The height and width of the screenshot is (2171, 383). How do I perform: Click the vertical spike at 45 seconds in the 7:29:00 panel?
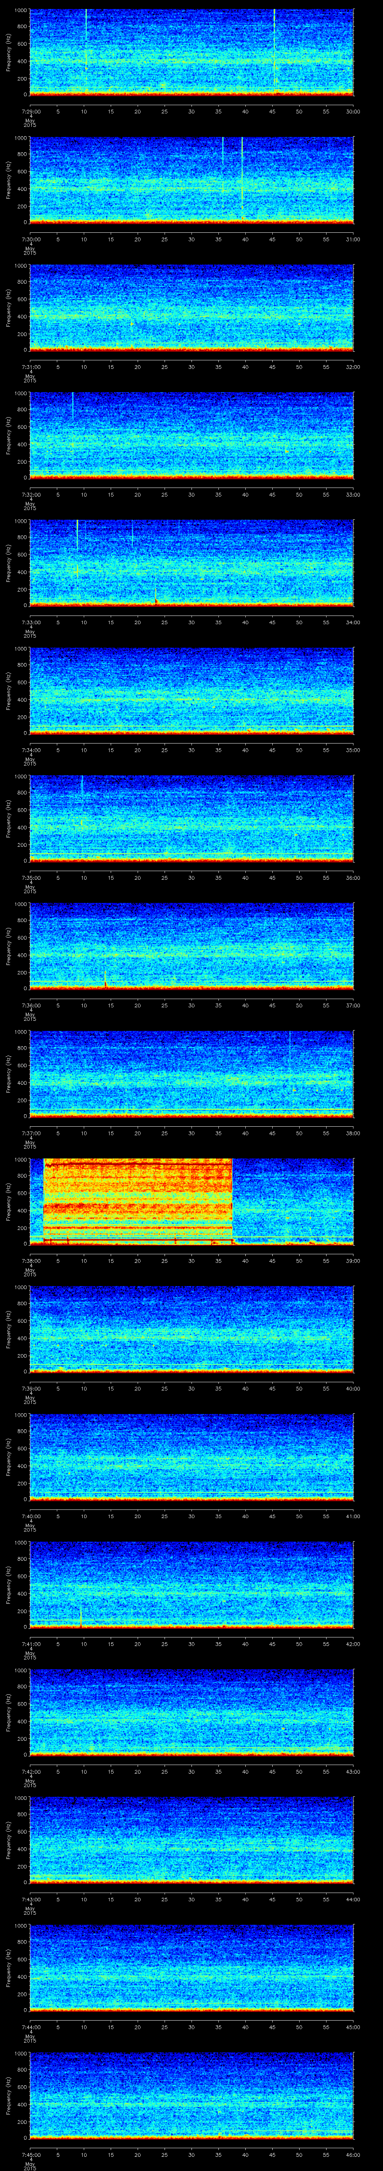click(275, 46)
